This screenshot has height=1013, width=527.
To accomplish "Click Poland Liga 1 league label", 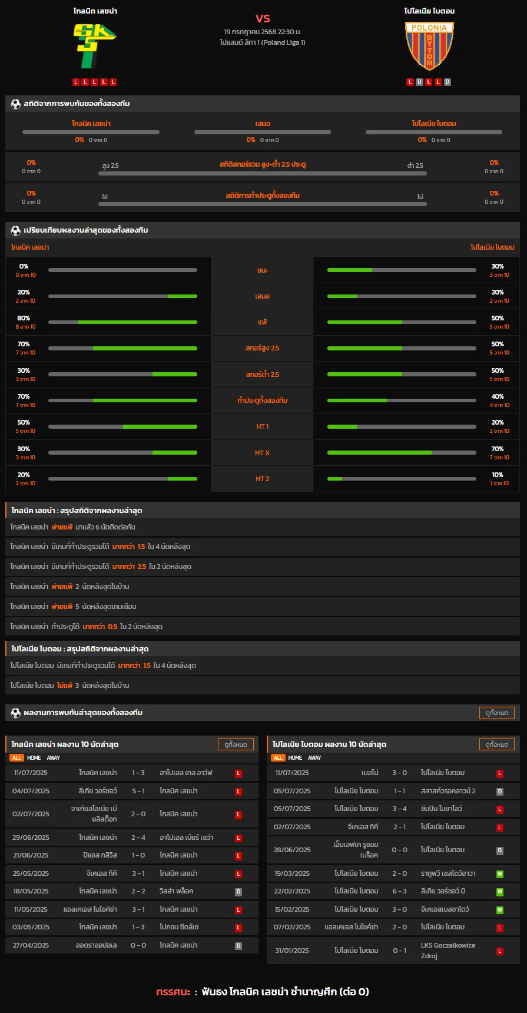I will pyautogui.click(x=263, y=42).
